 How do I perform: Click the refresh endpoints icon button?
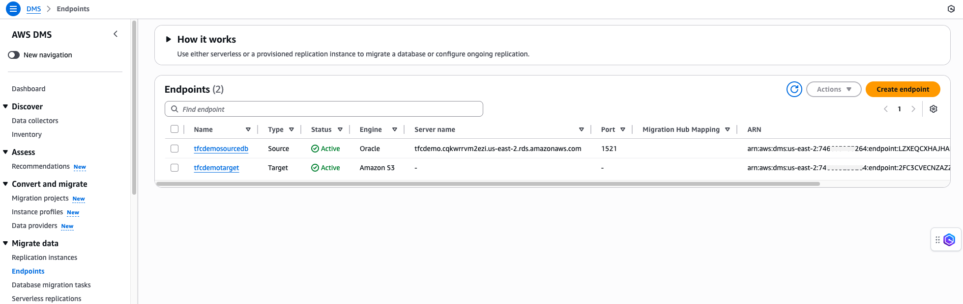pos(794,89)
